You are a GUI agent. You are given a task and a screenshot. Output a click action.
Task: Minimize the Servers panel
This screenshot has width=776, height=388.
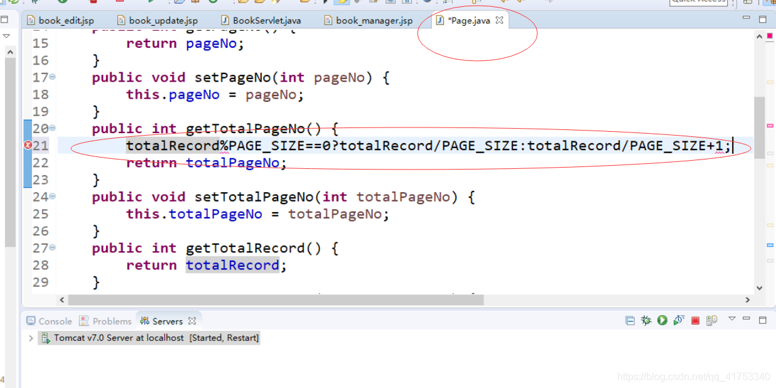[747, 320]
